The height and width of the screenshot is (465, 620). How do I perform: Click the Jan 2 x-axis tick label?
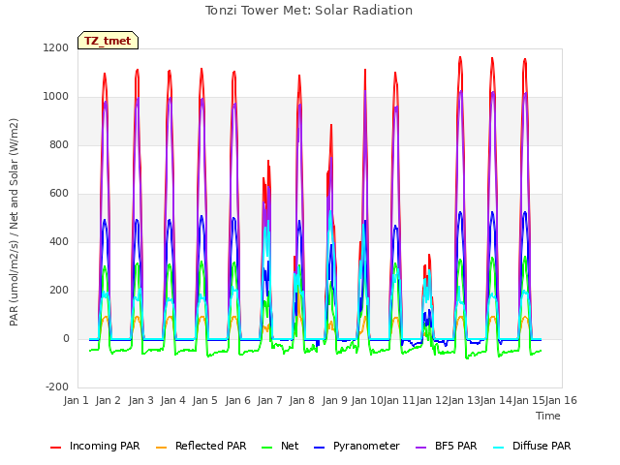click(108, 400)
